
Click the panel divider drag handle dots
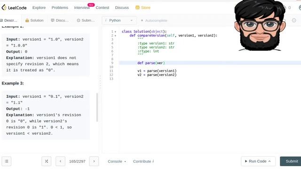coord(100,83)
